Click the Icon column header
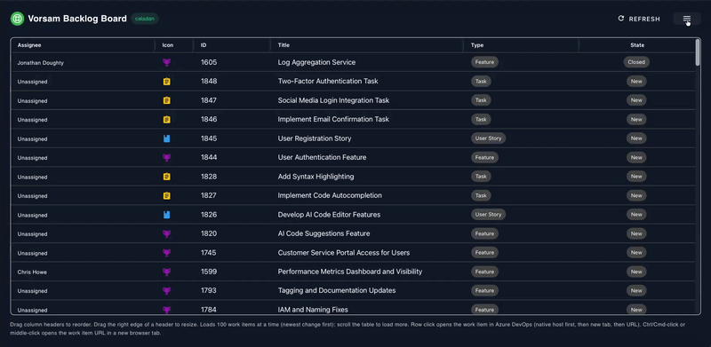 click(174, 45)
